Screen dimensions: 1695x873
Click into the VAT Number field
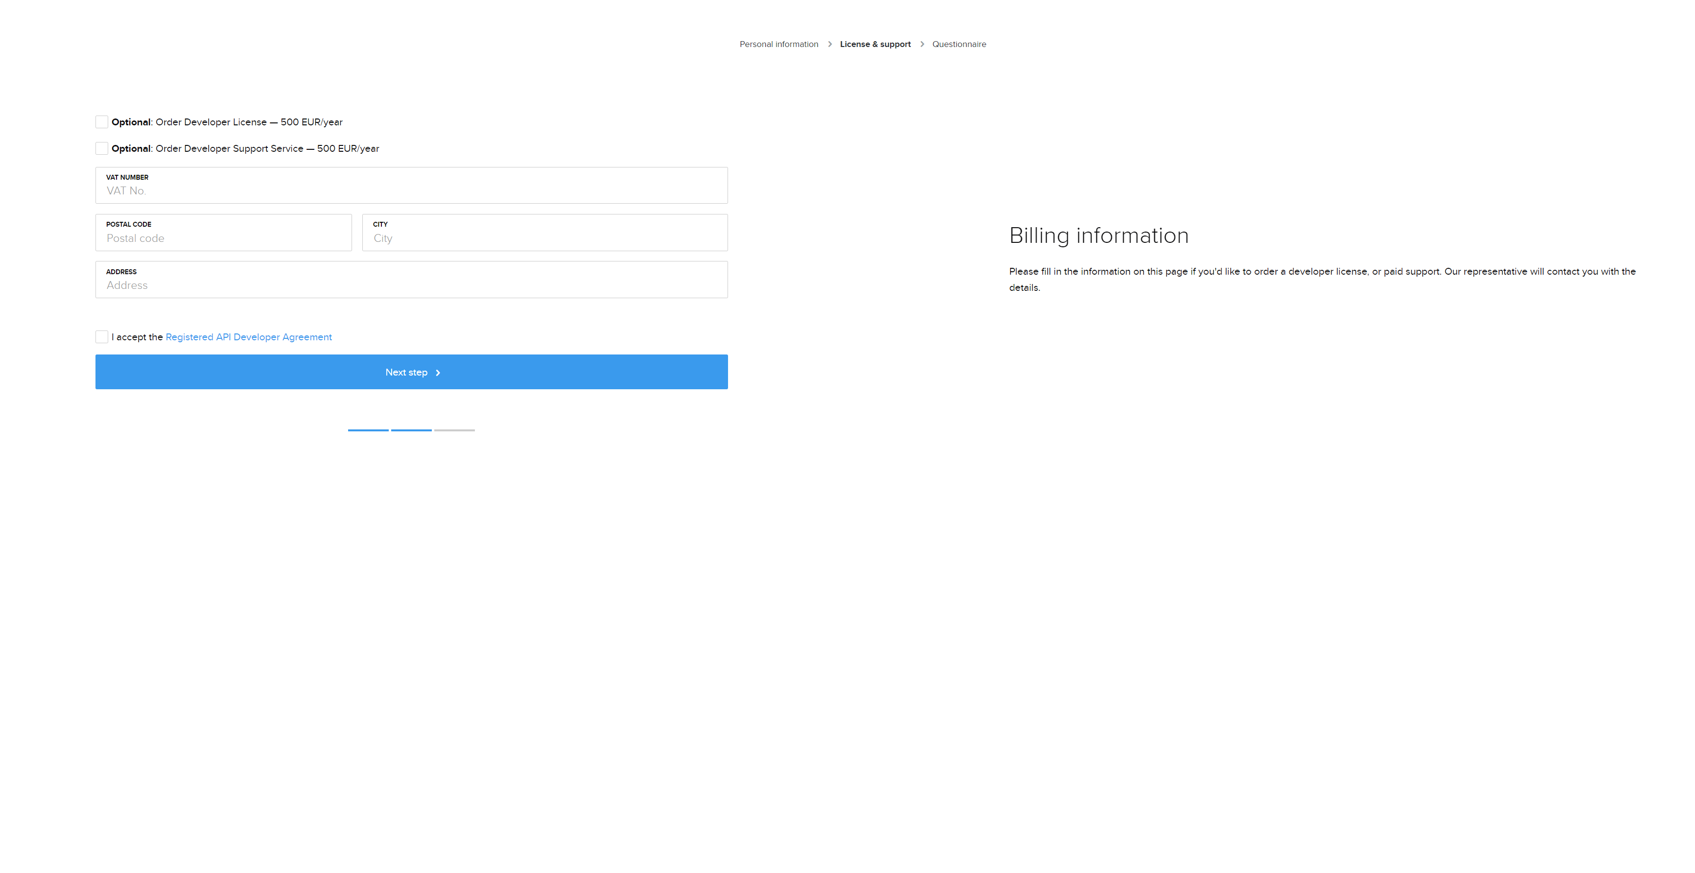pyautogui.click(x=411, y=186)
